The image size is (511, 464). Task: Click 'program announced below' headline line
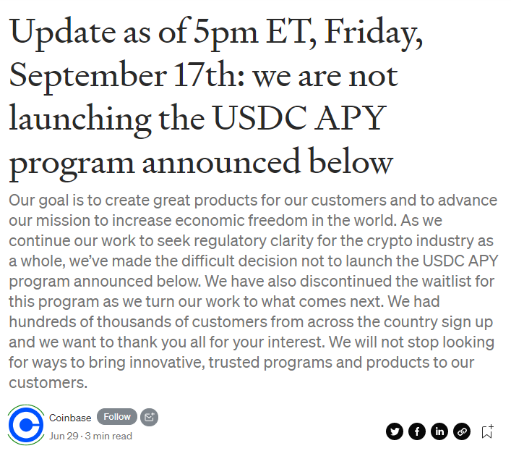coord(201,162)
